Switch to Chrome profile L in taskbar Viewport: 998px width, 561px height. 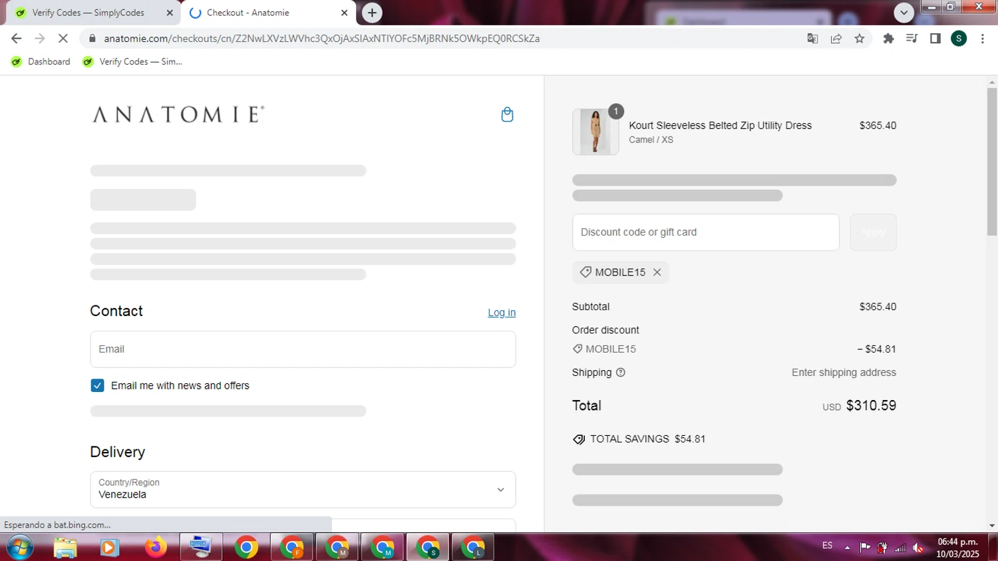[472, 547]
